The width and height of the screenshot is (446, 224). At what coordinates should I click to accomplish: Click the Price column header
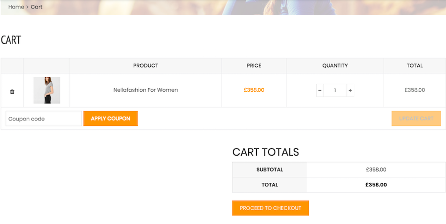(x=254, y=65)
